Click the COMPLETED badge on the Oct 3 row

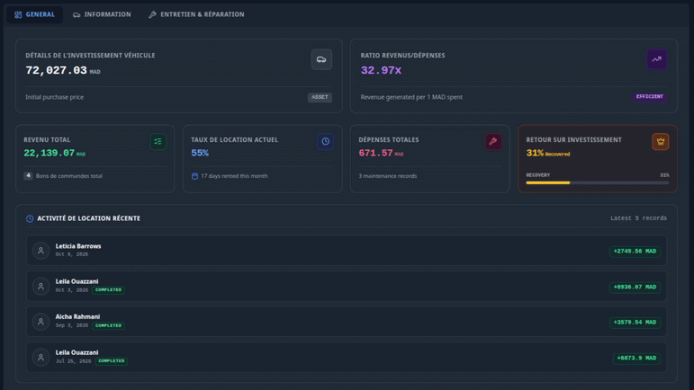[108, 290]
